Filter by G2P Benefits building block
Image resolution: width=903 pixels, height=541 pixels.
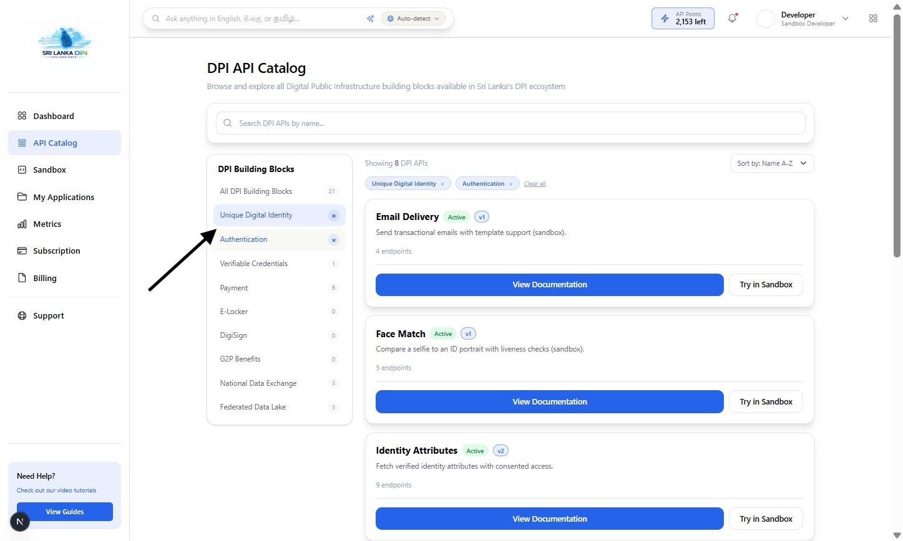click(279, 359)
